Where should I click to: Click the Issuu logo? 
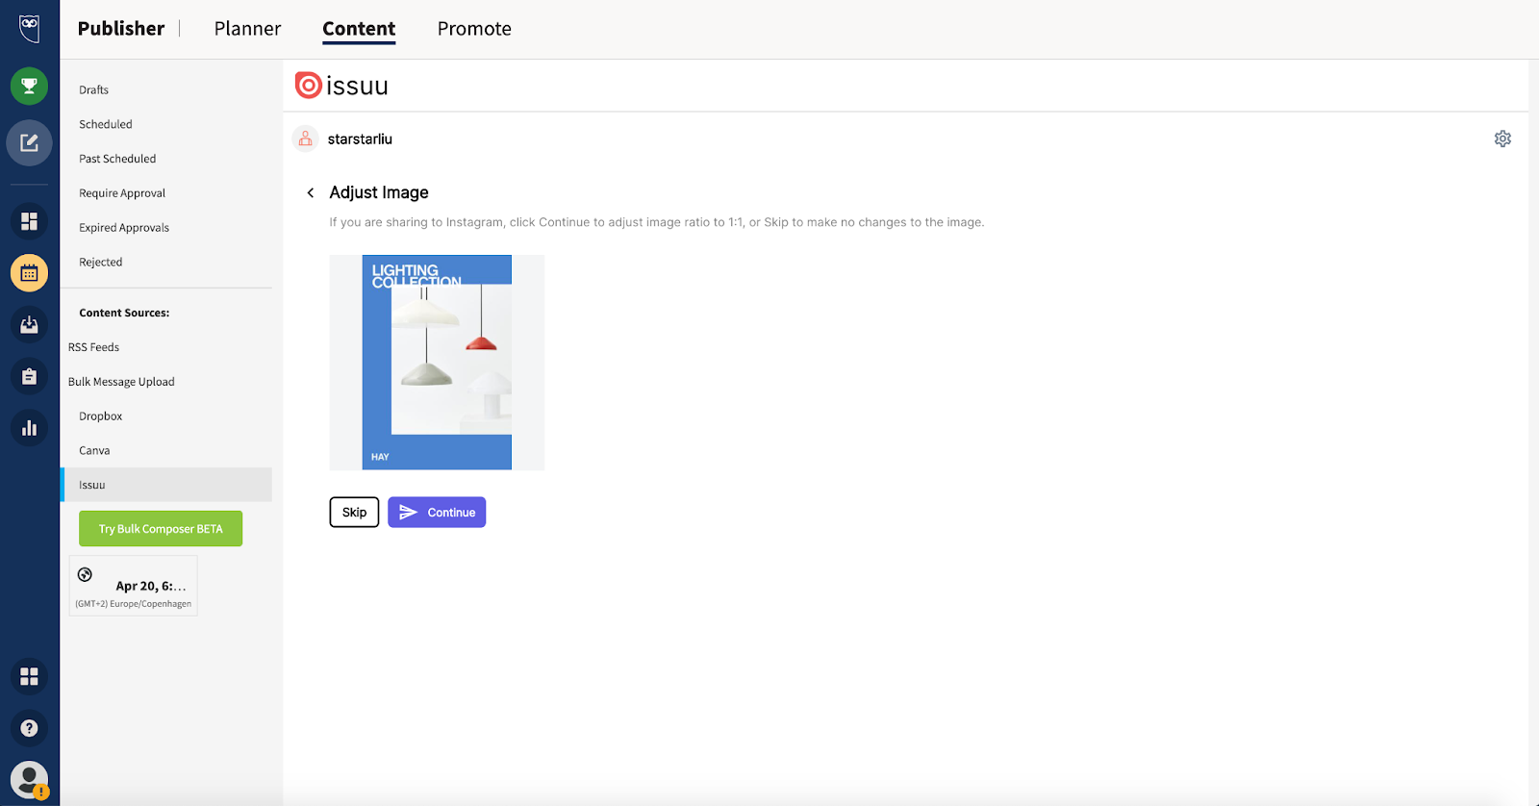pyautogui.click(x=341, y=86)
